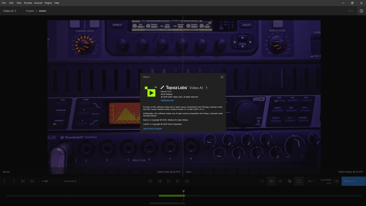
Task: Clear the trim selection [x] icon
Action: [23, 181]
